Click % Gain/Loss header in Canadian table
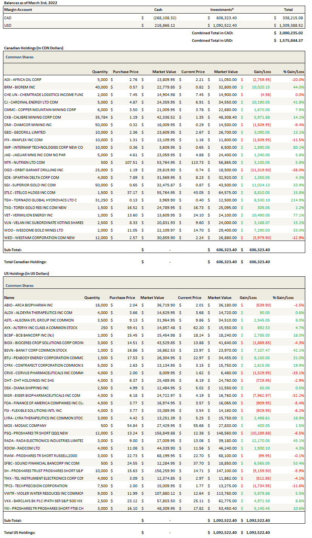 click(x=294, y=72)
